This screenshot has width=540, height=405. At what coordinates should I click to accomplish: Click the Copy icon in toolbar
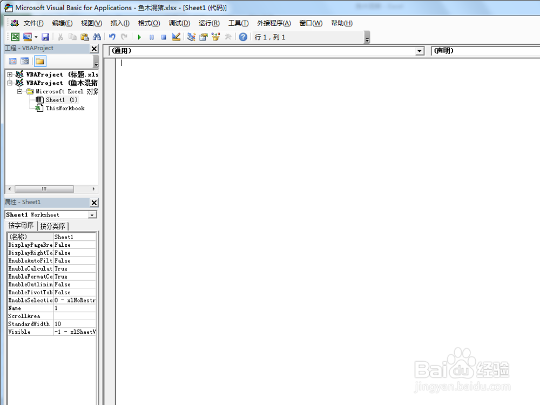pos(72,37)
